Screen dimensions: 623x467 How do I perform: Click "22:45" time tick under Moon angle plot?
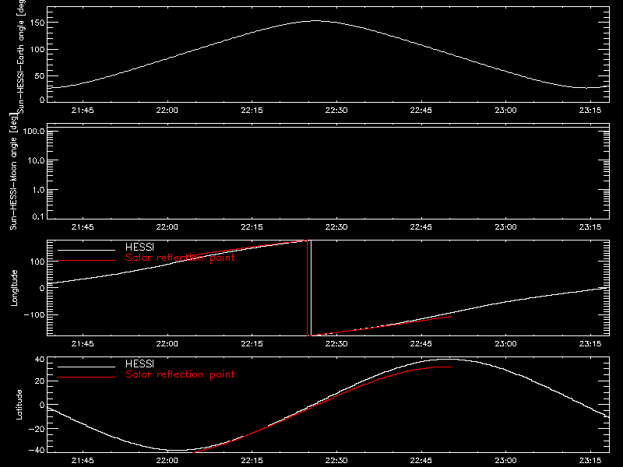(x=421, y=227)
